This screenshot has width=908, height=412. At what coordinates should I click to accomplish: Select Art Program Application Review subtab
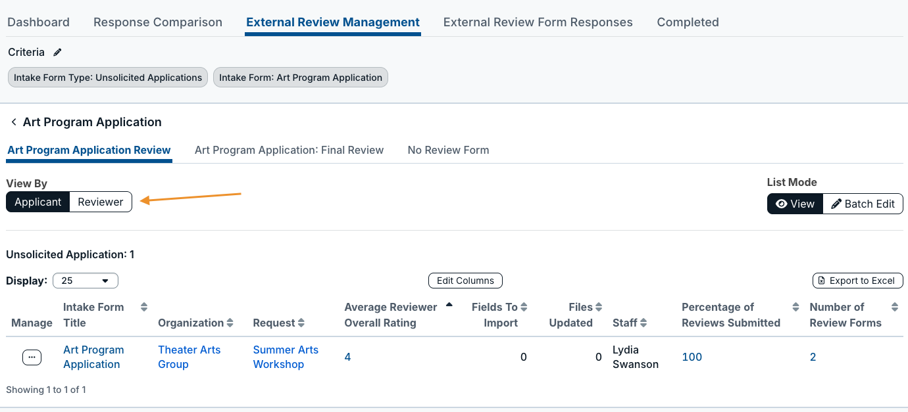point(89,150)
